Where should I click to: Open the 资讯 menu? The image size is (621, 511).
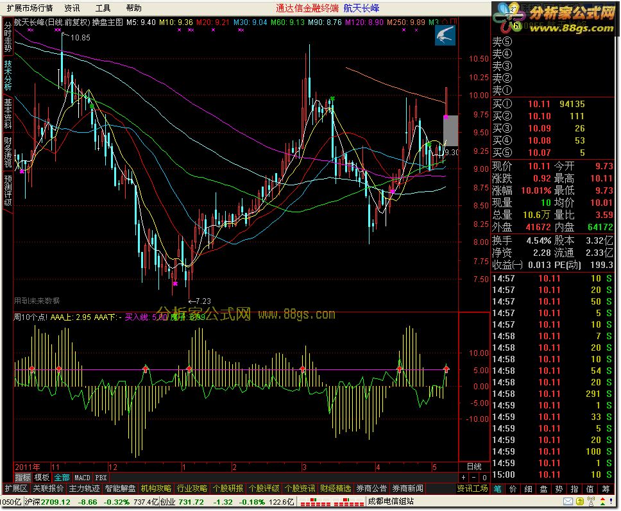pyautogui.click(x=72, y=8)
